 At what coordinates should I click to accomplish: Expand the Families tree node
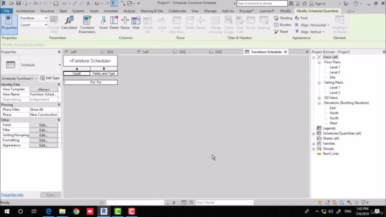(314, 143)
